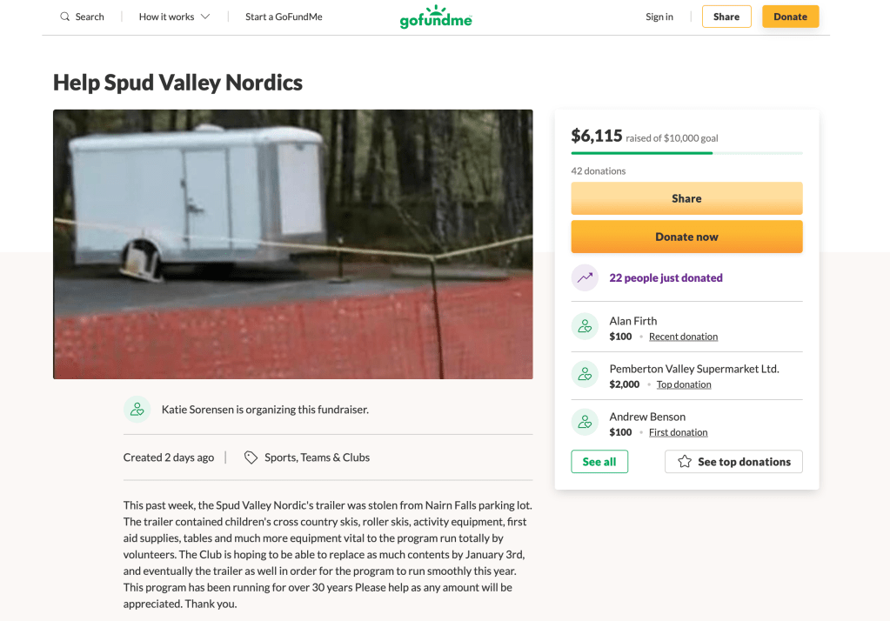Open the Sign in page

tap(659, 17)
